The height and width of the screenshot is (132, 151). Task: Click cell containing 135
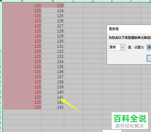[53, 66]
